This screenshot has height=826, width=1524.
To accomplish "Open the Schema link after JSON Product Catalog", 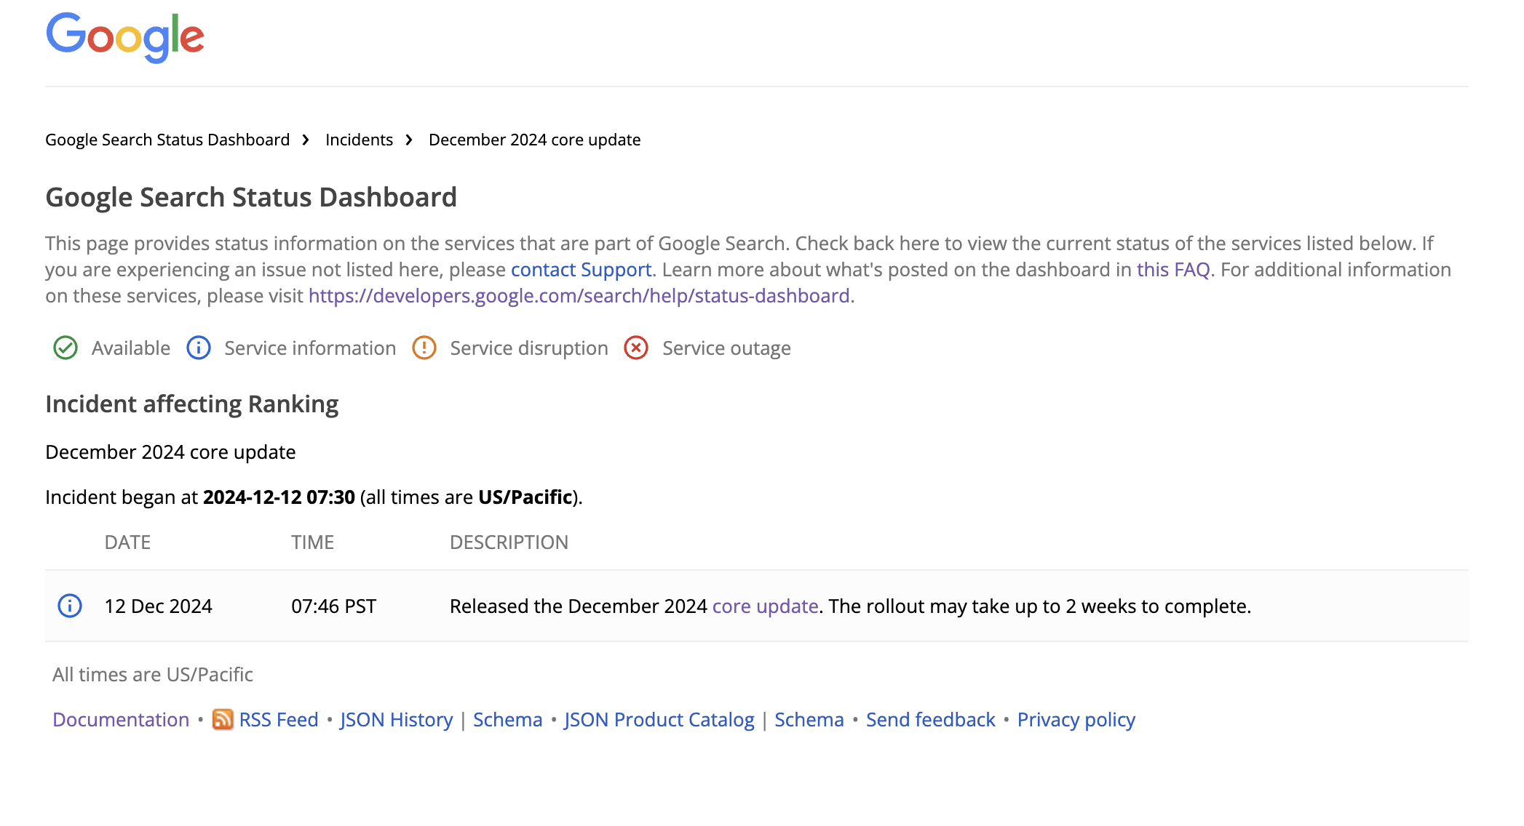I will [x=809, y=720].
